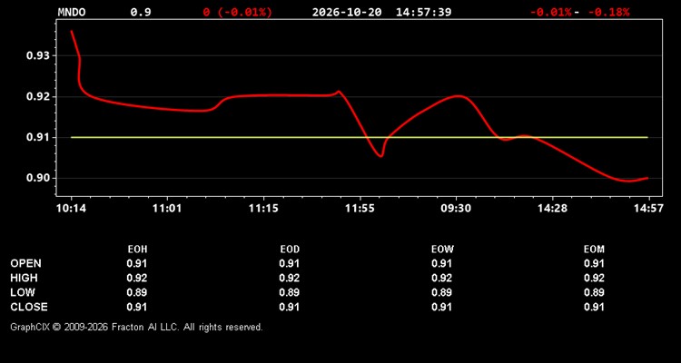Click the 0.92 y-axis label

[38, 96]
